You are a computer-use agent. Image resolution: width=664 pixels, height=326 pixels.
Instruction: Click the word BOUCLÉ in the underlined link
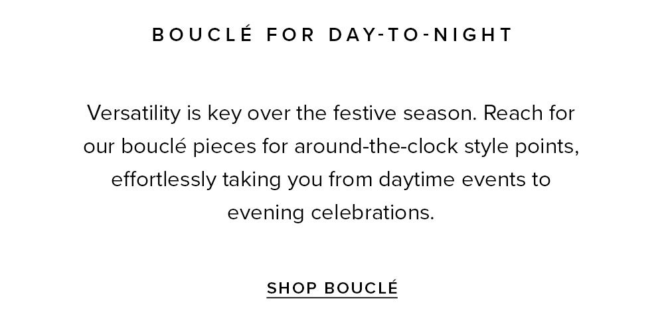pyautogui.click(x=361, y=288)
